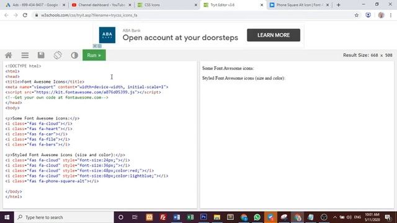Open Microsoft Word from the taskbar

click(x=177, y=217)
